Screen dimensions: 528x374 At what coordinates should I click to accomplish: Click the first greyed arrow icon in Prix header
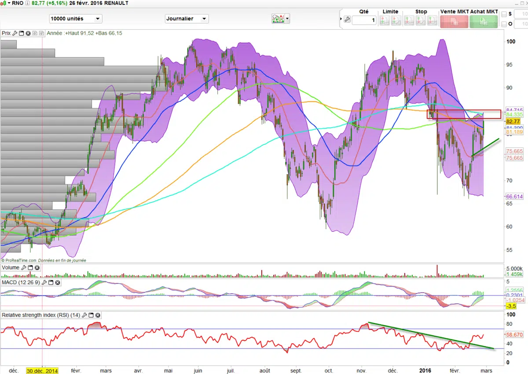coord(35,33)
